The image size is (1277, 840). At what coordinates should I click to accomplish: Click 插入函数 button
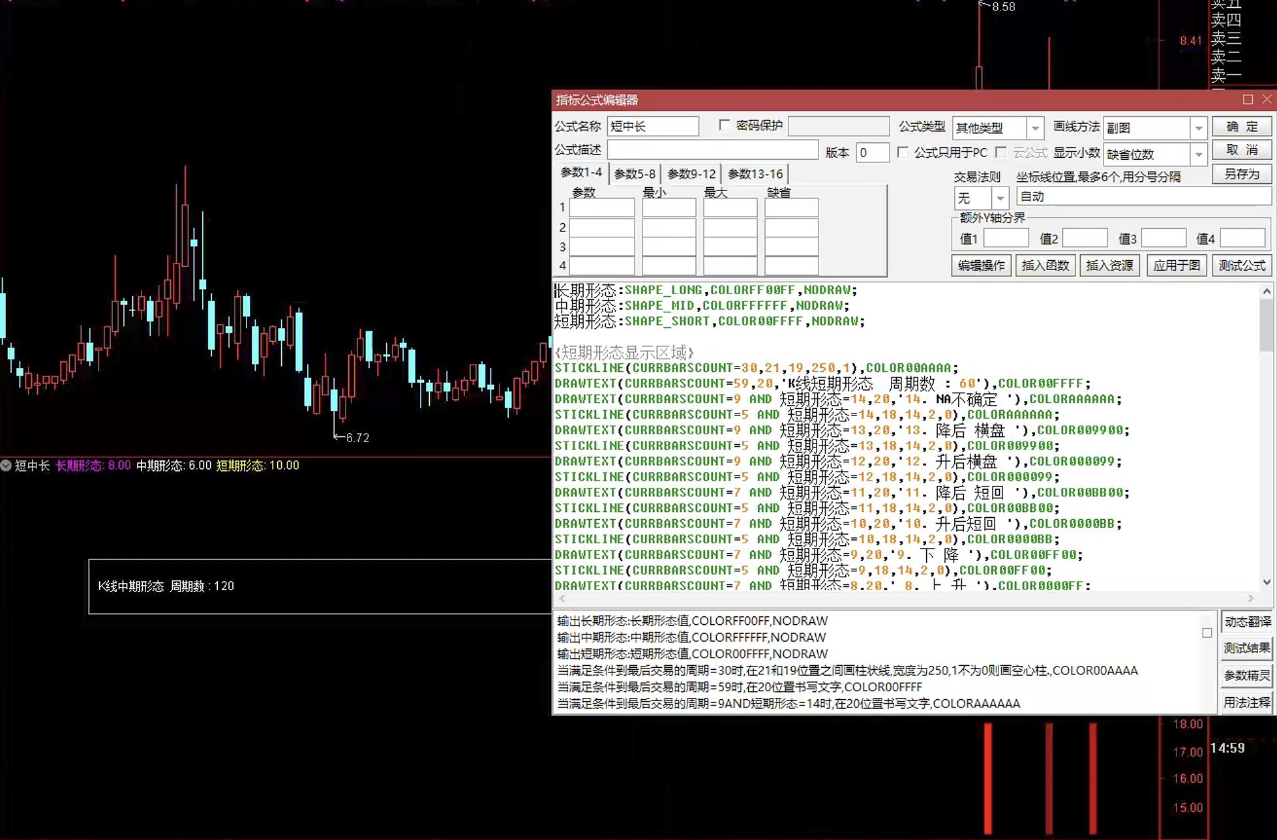point(1045,265)
